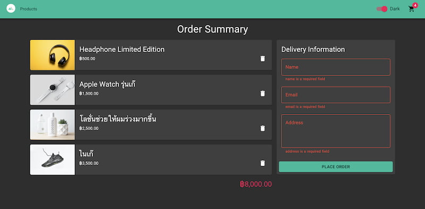This screenshot has height=209, width=425.
Task: Remove the ฿3,500.00 shoe item
Action: click(x=262, y=163)
